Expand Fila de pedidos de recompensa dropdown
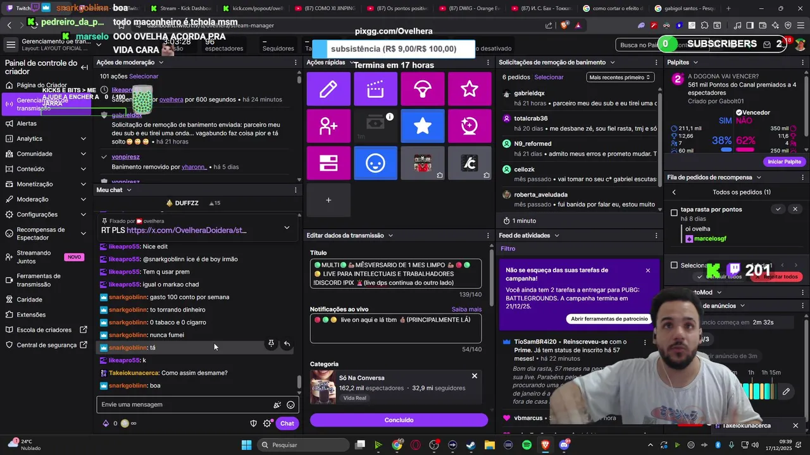The image size is (810, 455). tap(759, 178)
